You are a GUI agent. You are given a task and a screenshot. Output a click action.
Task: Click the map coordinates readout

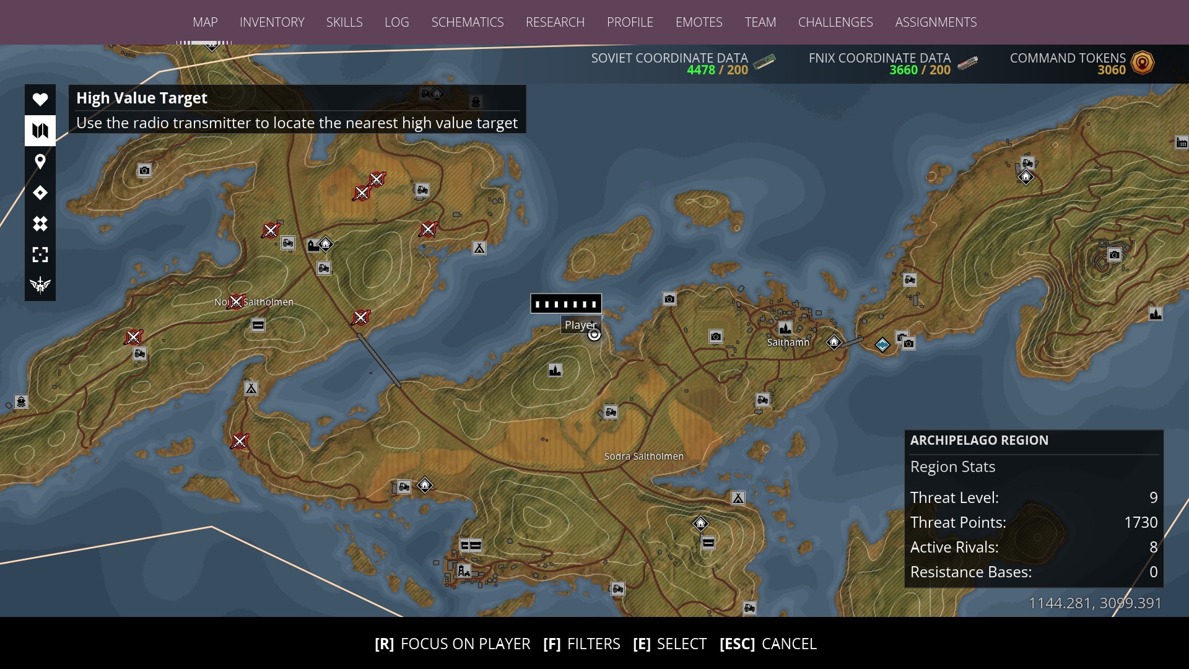tap(1095, 603)
